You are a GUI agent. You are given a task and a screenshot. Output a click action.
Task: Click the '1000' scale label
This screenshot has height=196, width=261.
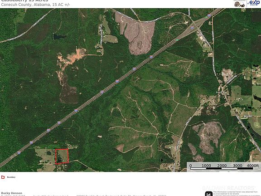(x=206, y=166)
